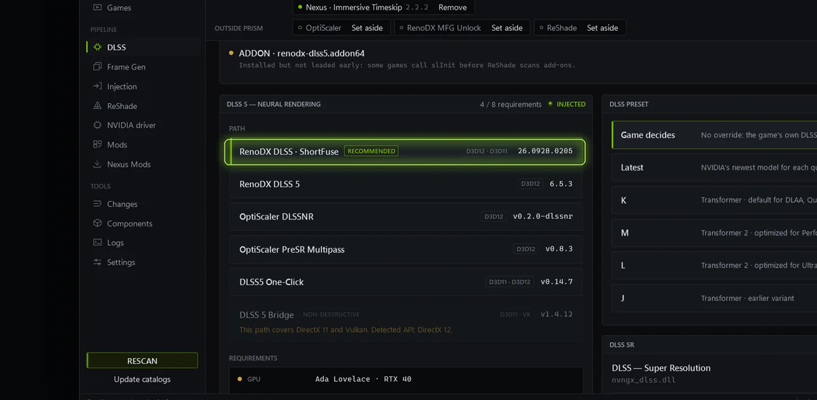Click the NVIDIA driver chip icon

97,125
